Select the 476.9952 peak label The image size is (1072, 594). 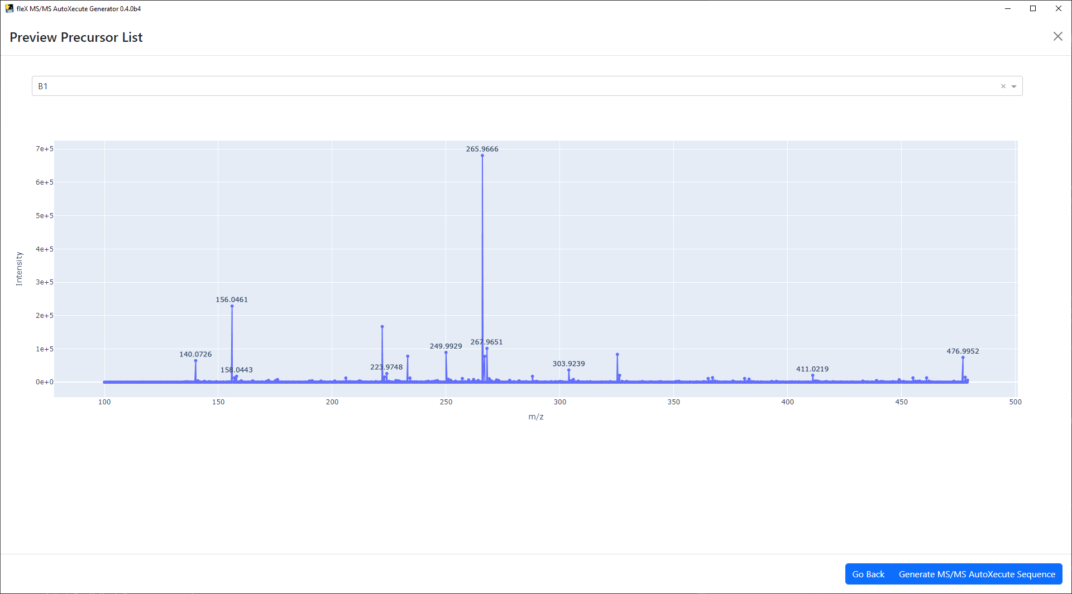coord(963,351)
